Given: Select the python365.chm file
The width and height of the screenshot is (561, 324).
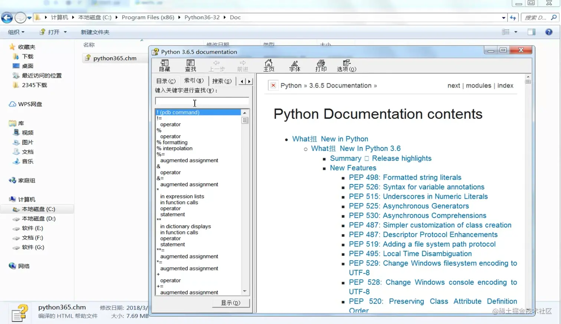Looking at the screenshot, I should [x=115, y=58].
